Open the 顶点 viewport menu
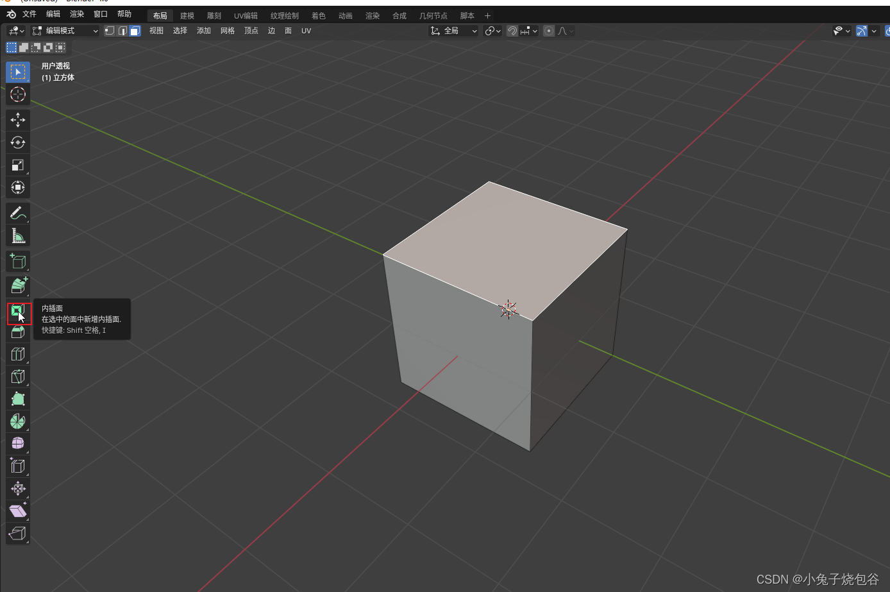The image size is (890, 592). (x=251, y=31)
